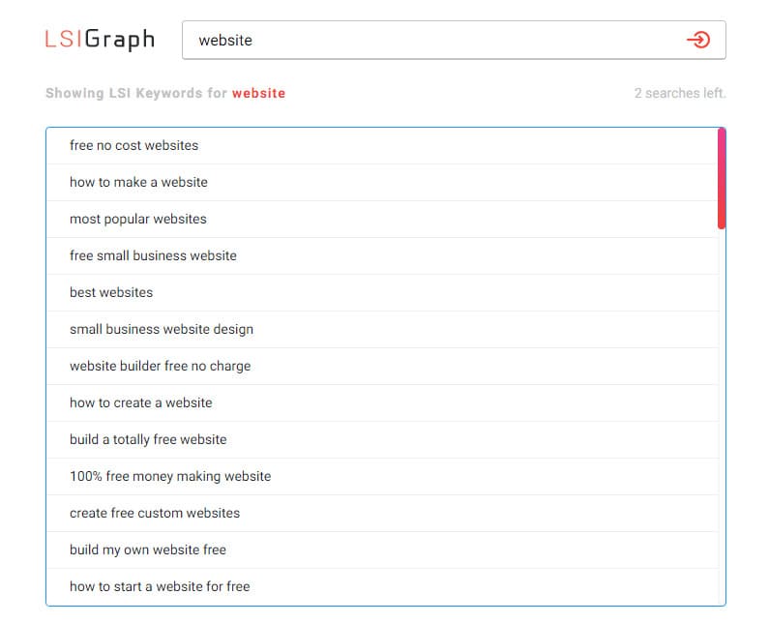769x624 pixels.
Task: Select 'how to make a website' keyword
Action: pyautogui.click(x=138, y=182)
